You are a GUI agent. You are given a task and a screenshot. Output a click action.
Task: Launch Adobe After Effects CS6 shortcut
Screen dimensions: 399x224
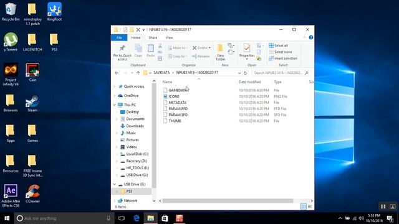(x=11, y=195)
